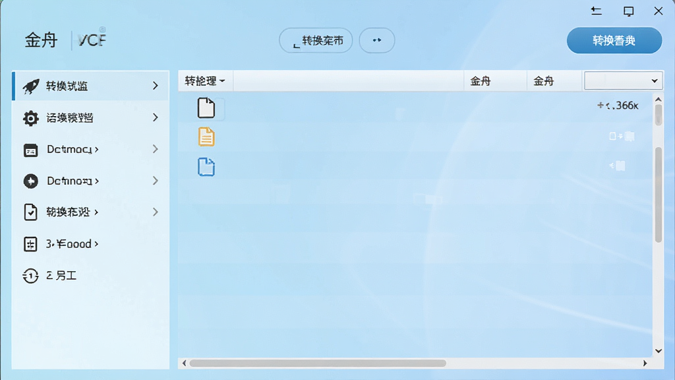Expand the gear sidebar item chevron
The width and height of the screenshot is (675, 380).
point(156,117)
